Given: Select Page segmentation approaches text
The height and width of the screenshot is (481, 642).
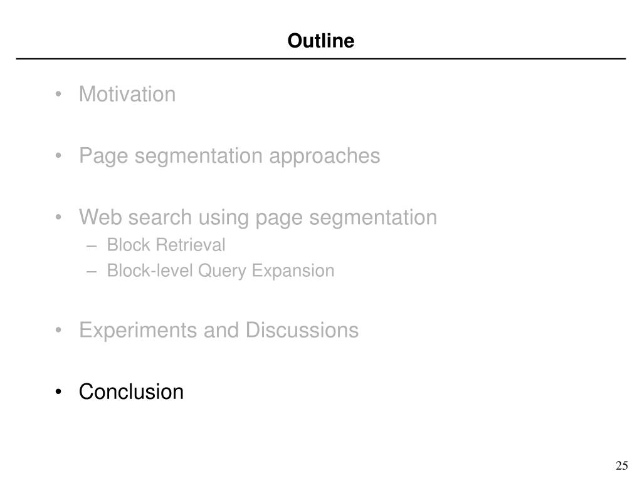Looking at the screenshot, I should click(x=229, y=156).
